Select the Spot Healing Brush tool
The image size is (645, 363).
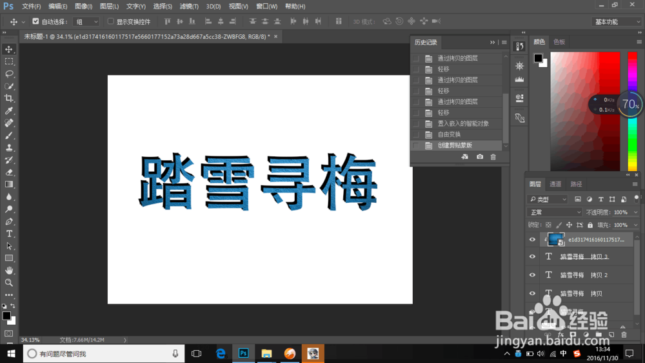pos(8,123)
